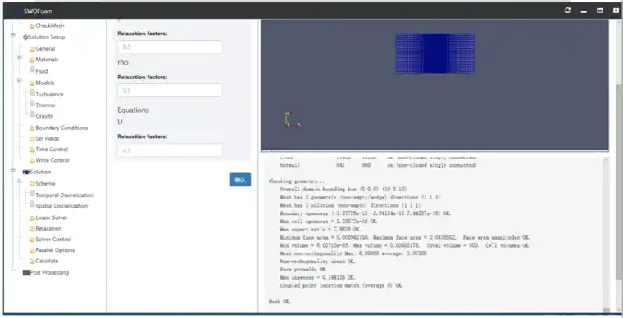Click the 'rho' label in the form
This screenshot has height=318, width=623.
(x=123, y=63)
